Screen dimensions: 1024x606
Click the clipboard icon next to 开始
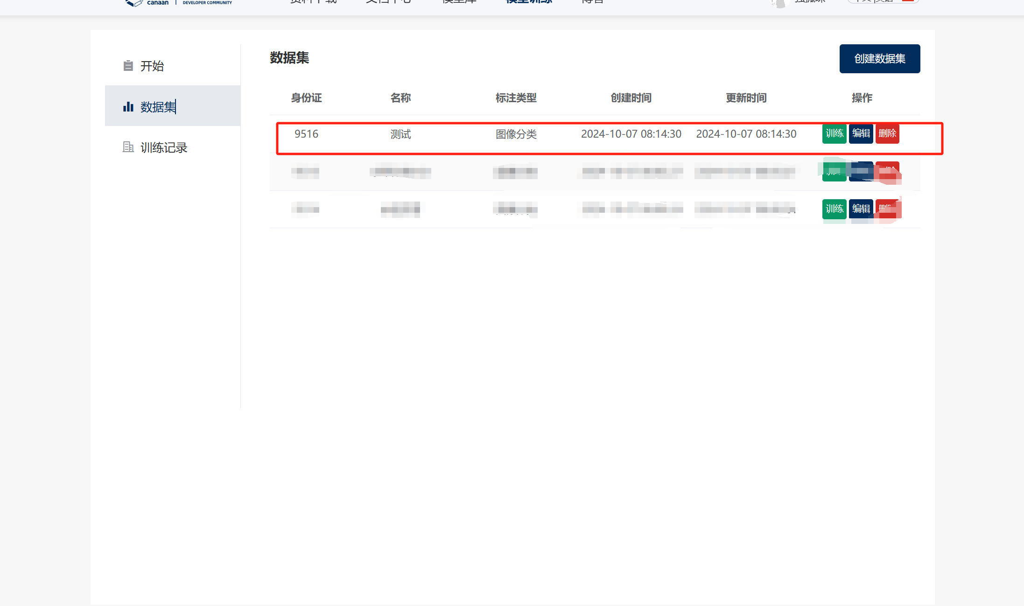tap(128, 66)
